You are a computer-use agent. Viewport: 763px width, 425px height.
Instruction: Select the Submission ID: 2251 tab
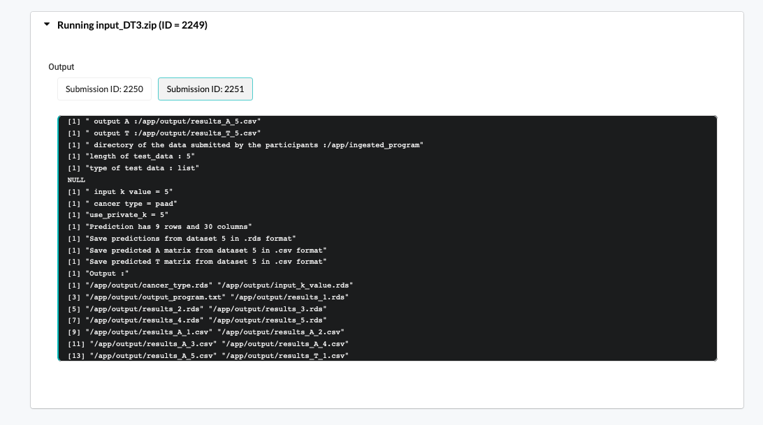pos(205,89)
